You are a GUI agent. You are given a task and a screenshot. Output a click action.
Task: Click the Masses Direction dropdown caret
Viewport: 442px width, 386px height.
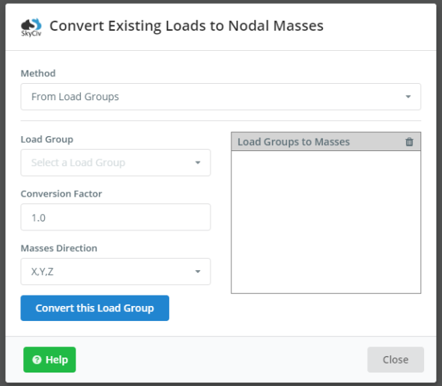pyautogui.click(x=198, y=272)
